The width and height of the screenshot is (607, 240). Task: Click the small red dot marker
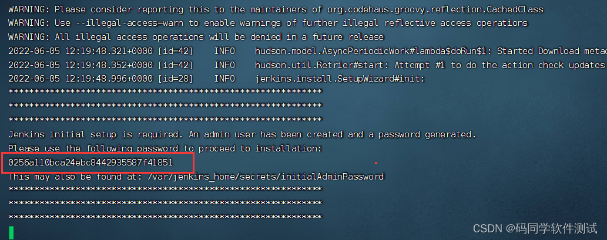[x=376, y=163]
